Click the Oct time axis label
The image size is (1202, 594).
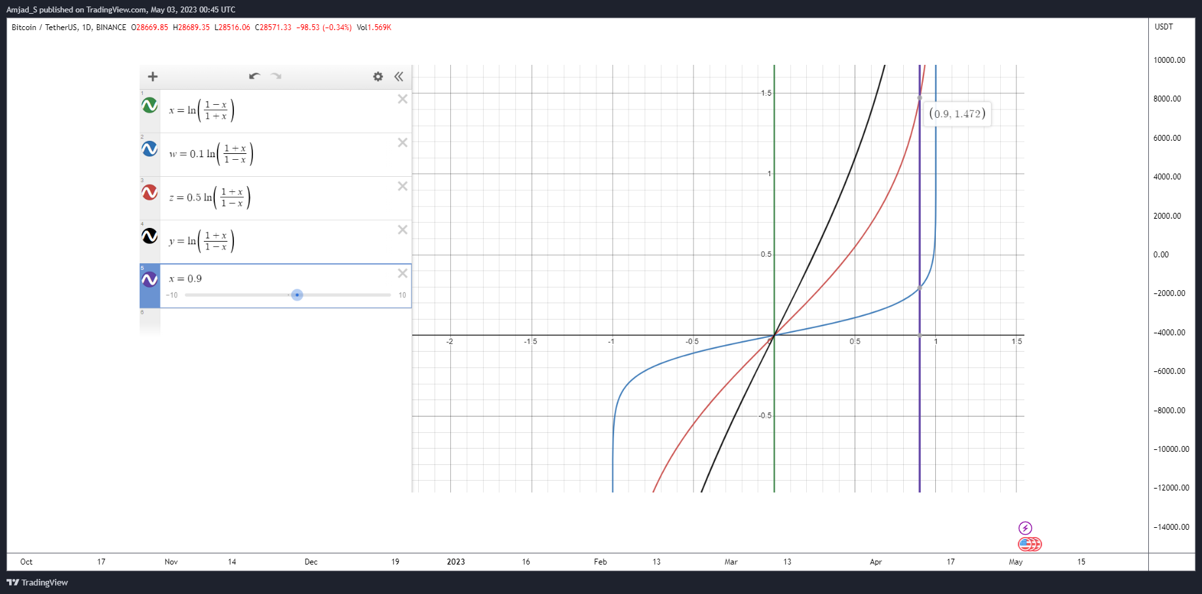pos(26,562)
